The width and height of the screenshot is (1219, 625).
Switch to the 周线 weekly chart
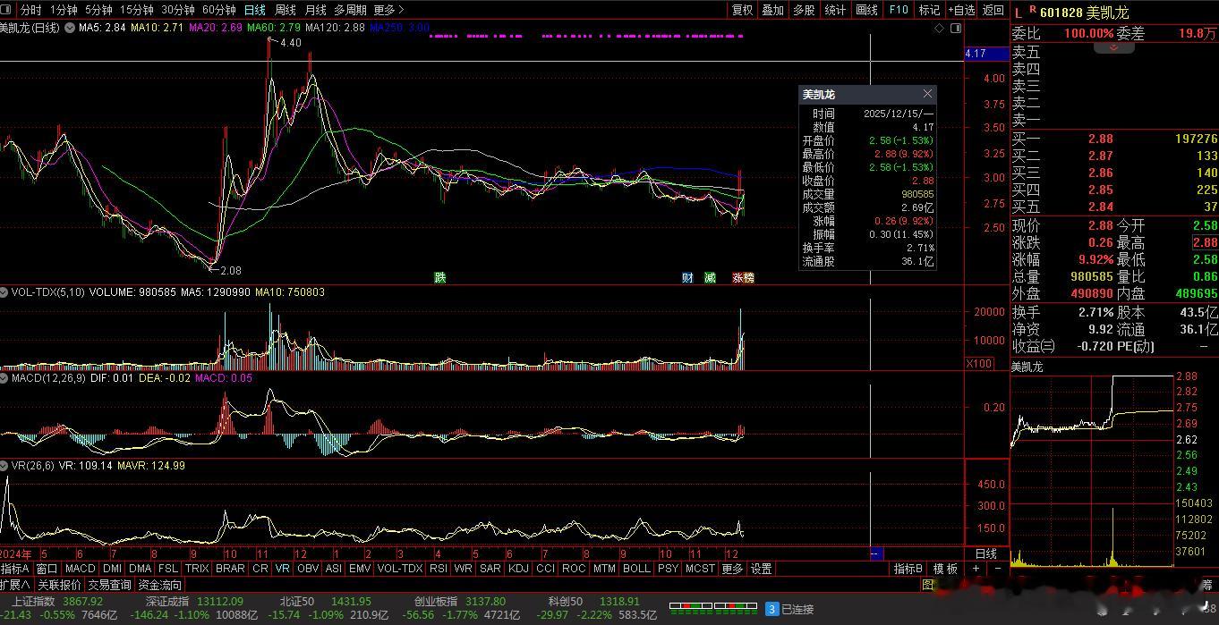click(x=285, y=10)
